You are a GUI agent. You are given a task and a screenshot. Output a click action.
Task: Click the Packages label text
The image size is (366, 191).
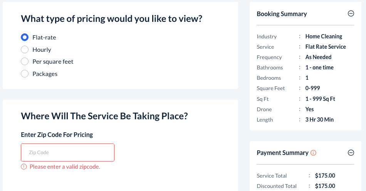pos(45,74)
